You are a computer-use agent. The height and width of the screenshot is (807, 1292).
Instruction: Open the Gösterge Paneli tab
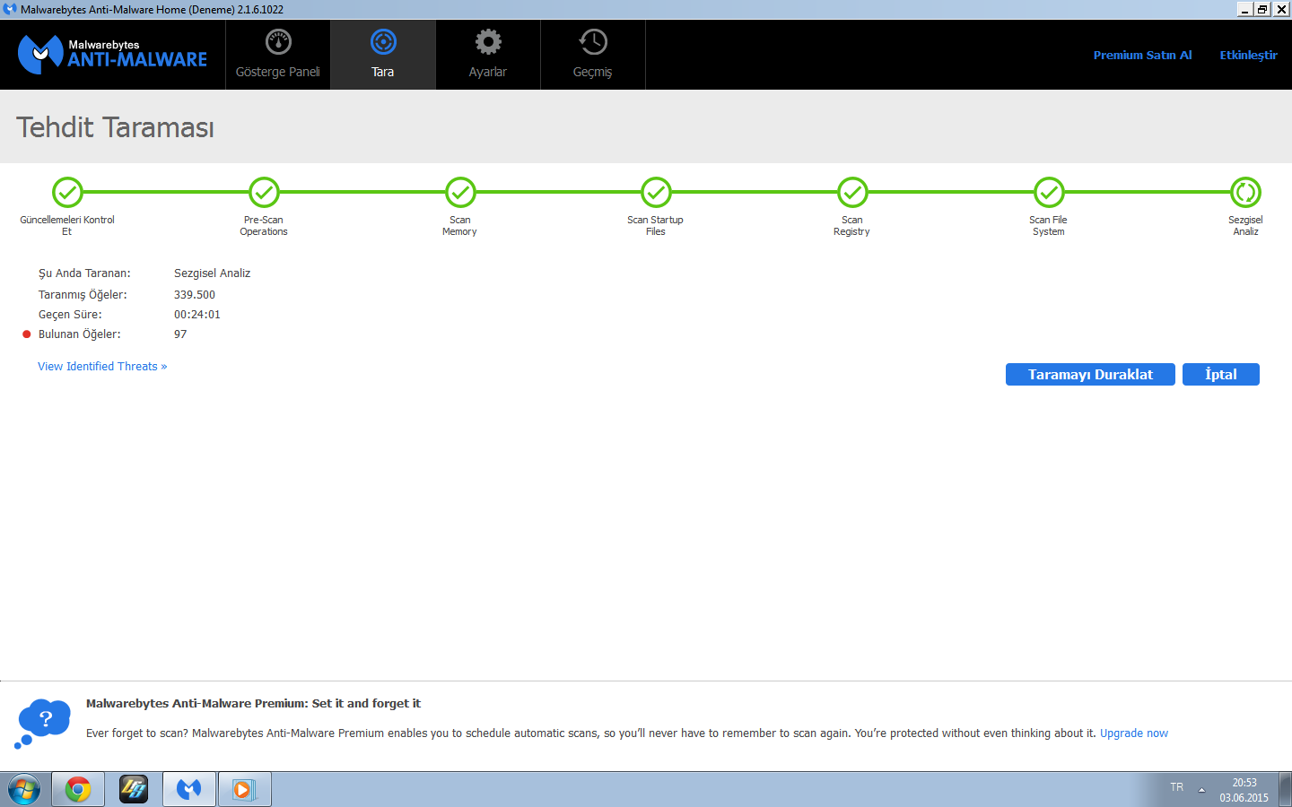click(278, 55)
